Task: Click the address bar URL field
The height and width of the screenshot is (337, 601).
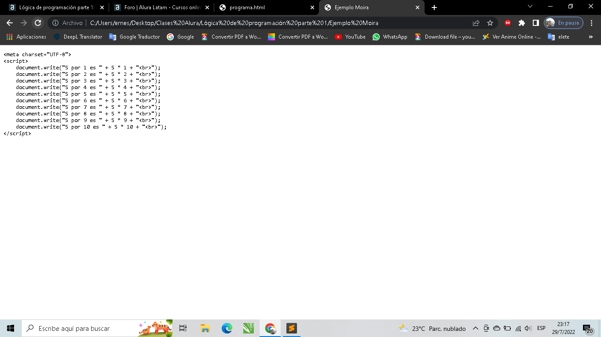Action: 234,23
